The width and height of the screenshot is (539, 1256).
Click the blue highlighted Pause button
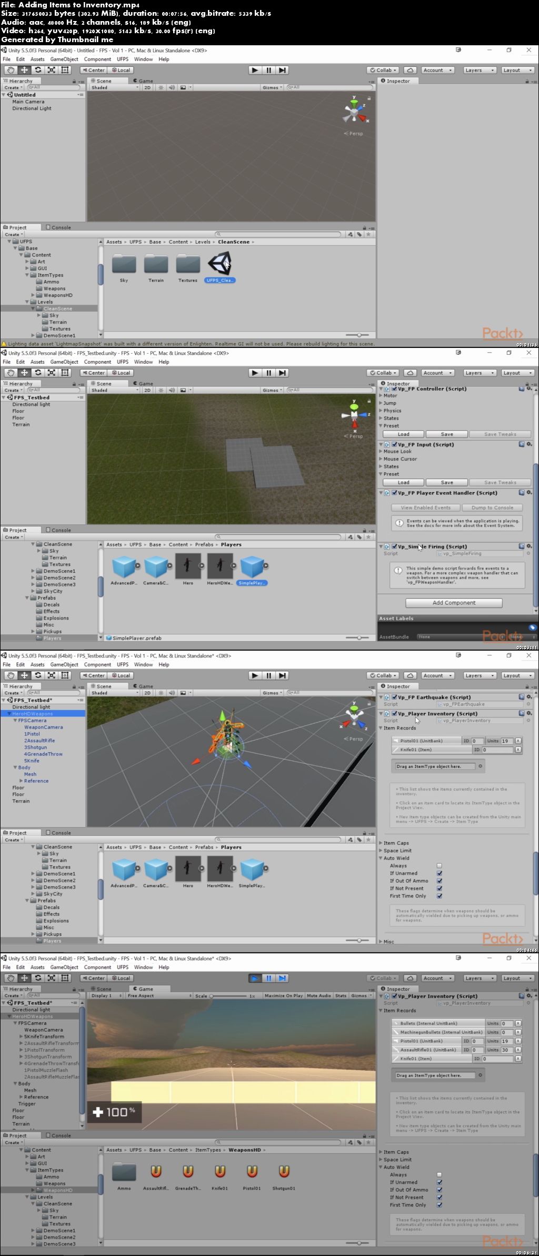(268, 978)
